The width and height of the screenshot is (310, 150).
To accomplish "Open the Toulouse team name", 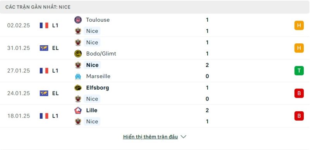I will click(x=98, y=20).
